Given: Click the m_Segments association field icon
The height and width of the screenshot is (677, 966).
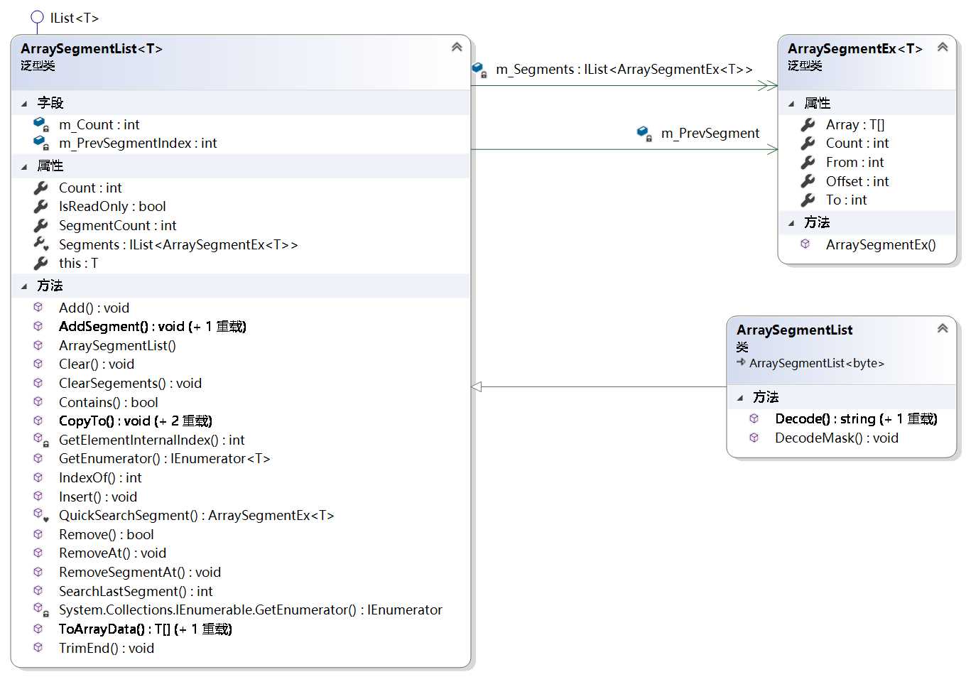Looking at the screenshot, I should 479,70.
